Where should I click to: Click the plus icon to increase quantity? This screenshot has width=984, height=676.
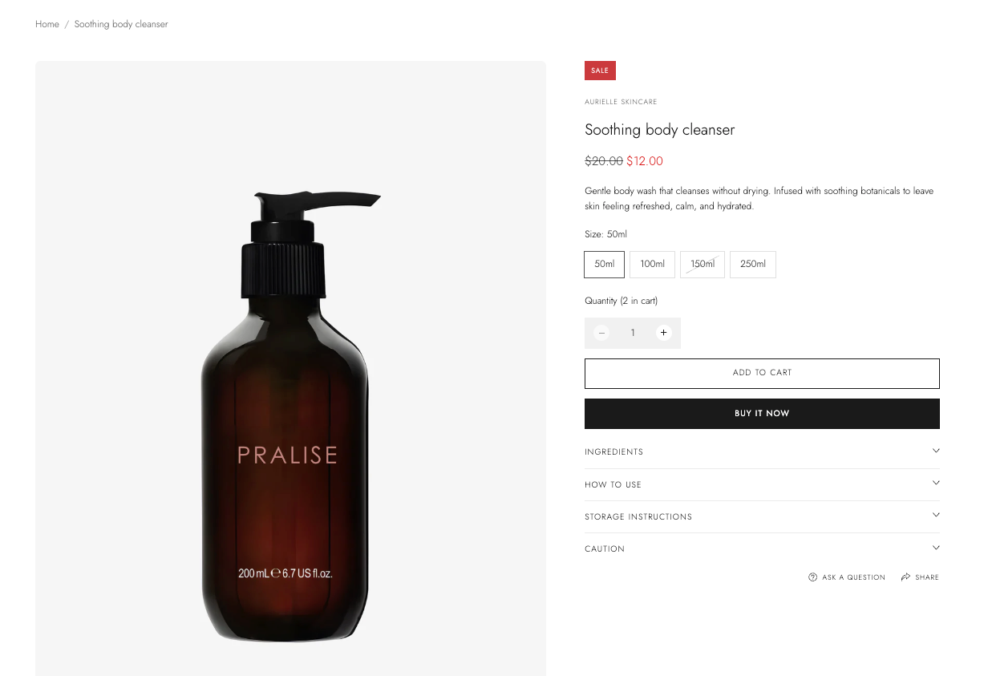[x=663, y=333]
